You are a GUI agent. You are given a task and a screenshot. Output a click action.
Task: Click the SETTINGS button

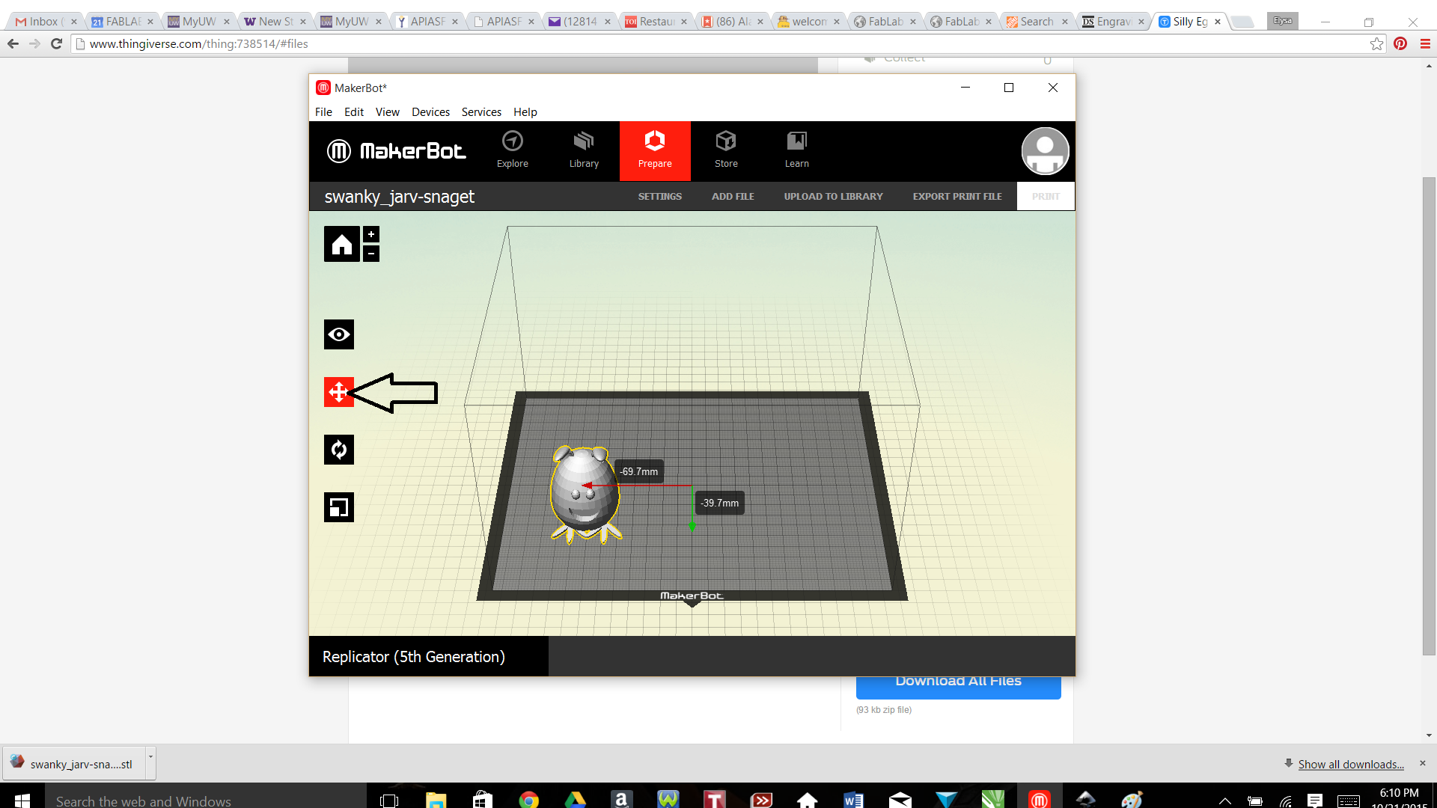click(660, 196)
